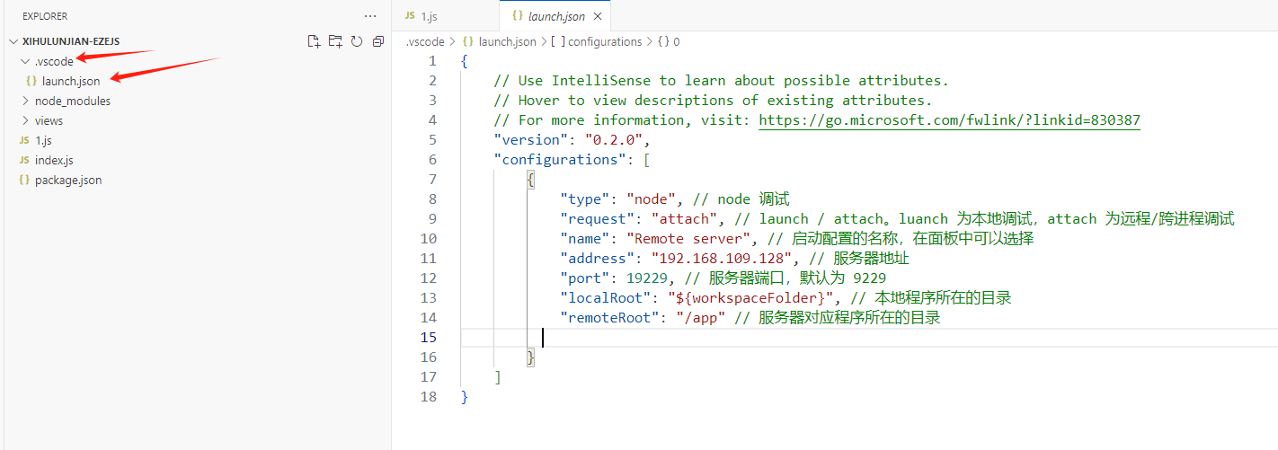Close the launch.json editor tab

[598, 16]
